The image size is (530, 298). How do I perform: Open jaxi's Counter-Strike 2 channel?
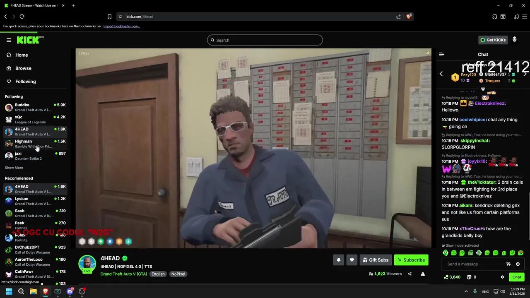tap(35, 156)
